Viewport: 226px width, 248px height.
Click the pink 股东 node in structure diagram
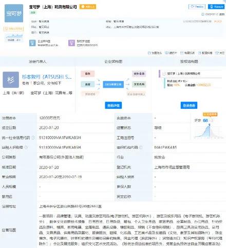point(88,74)
